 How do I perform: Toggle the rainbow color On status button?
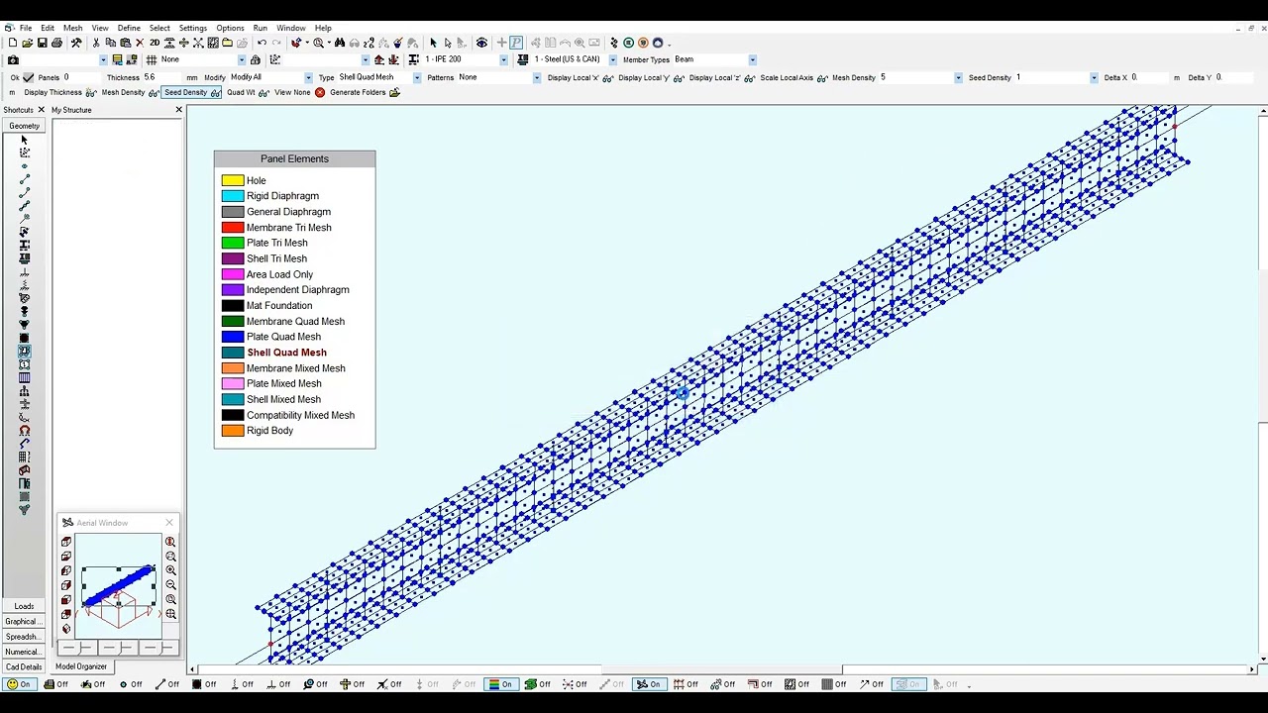point(500,684)
